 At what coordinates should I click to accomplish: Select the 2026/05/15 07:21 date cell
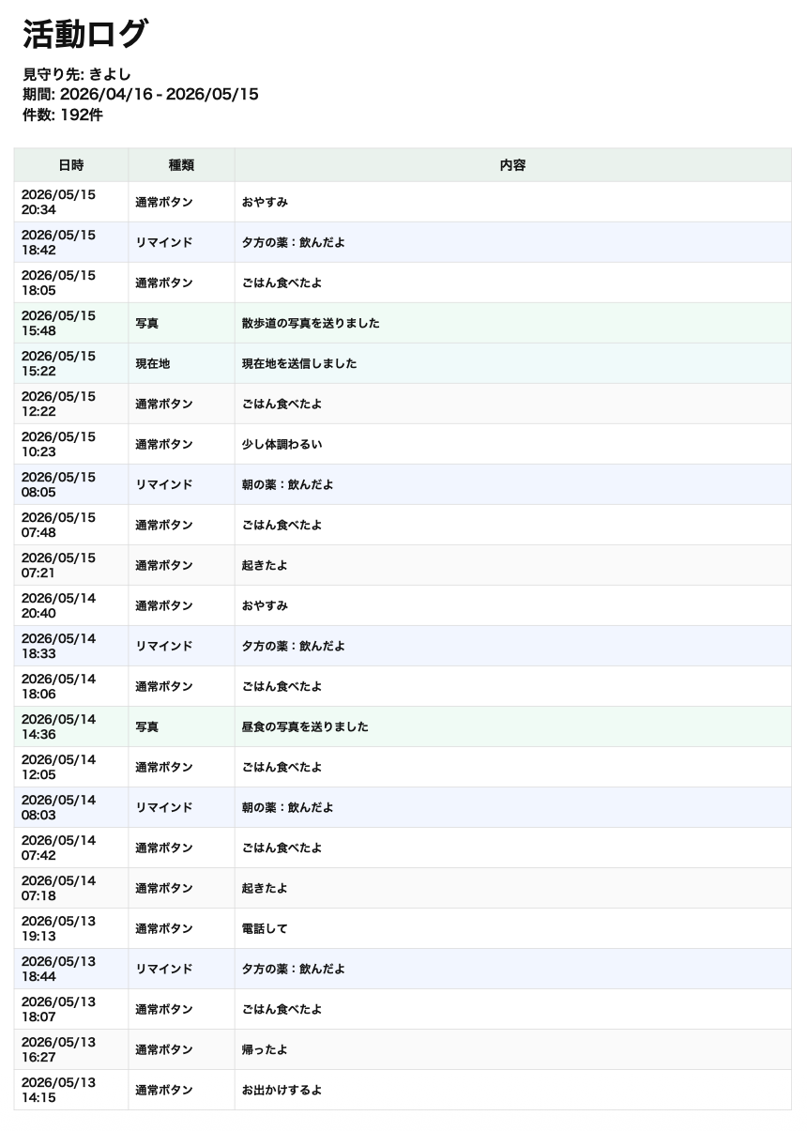[x=71, y=565]
